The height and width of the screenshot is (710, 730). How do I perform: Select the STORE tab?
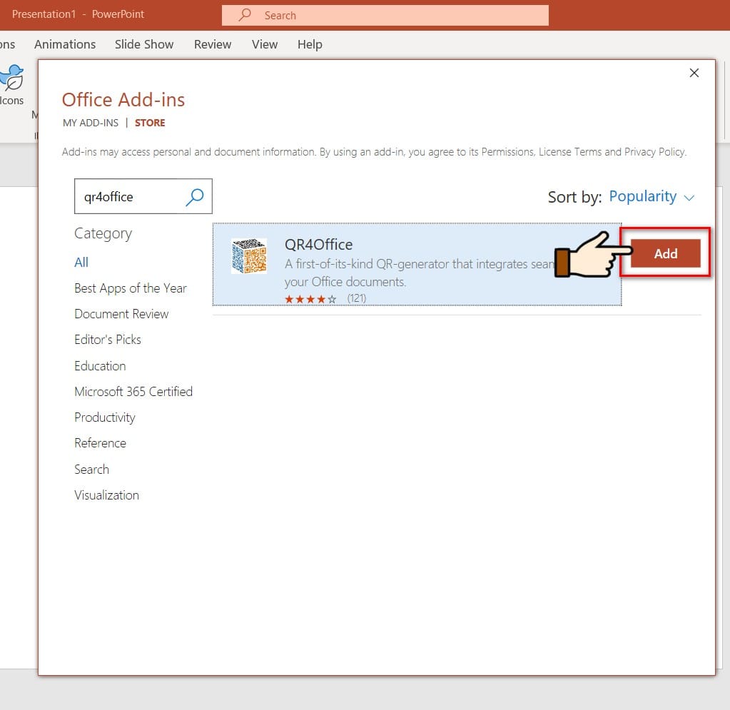150,123
